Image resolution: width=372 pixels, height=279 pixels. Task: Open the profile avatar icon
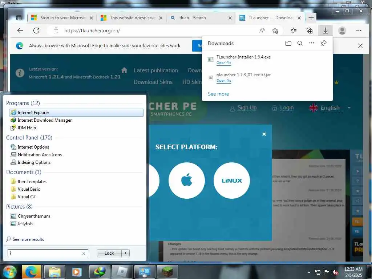342,31
